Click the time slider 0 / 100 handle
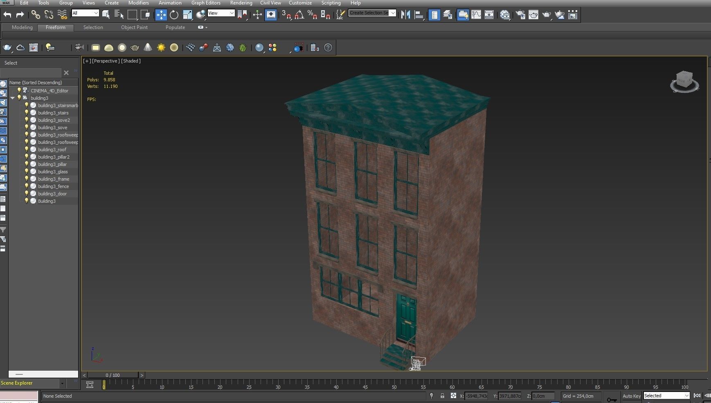 (x=112, y=375)
